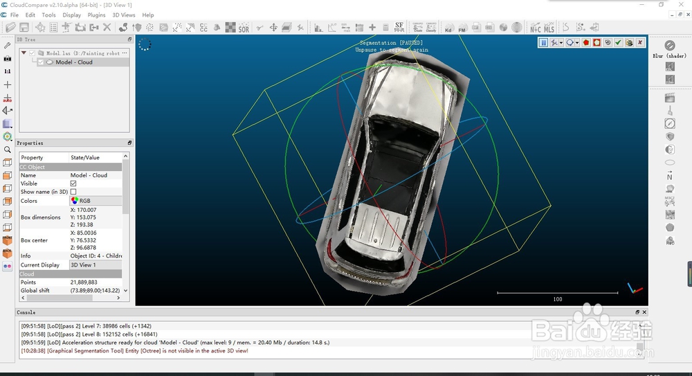Click the camera icon in the left toolbar
This screenshot has height=376, width=692.
[8, 58]
